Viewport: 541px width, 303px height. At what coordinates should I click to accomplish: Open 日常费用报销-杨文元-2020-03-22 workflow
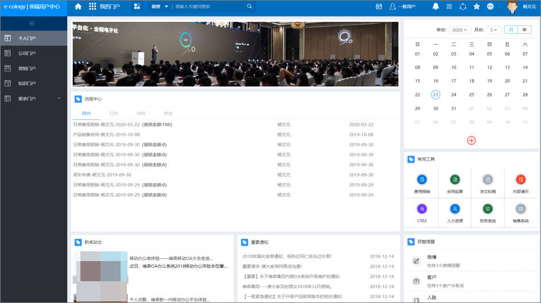click(122, 125)
